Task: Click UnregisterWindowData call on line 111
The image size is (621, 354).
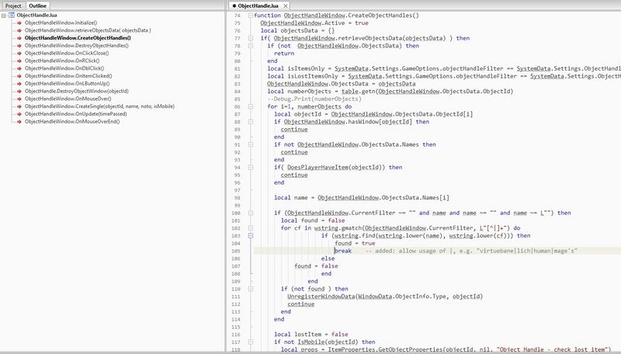Action: coord(385,297)
